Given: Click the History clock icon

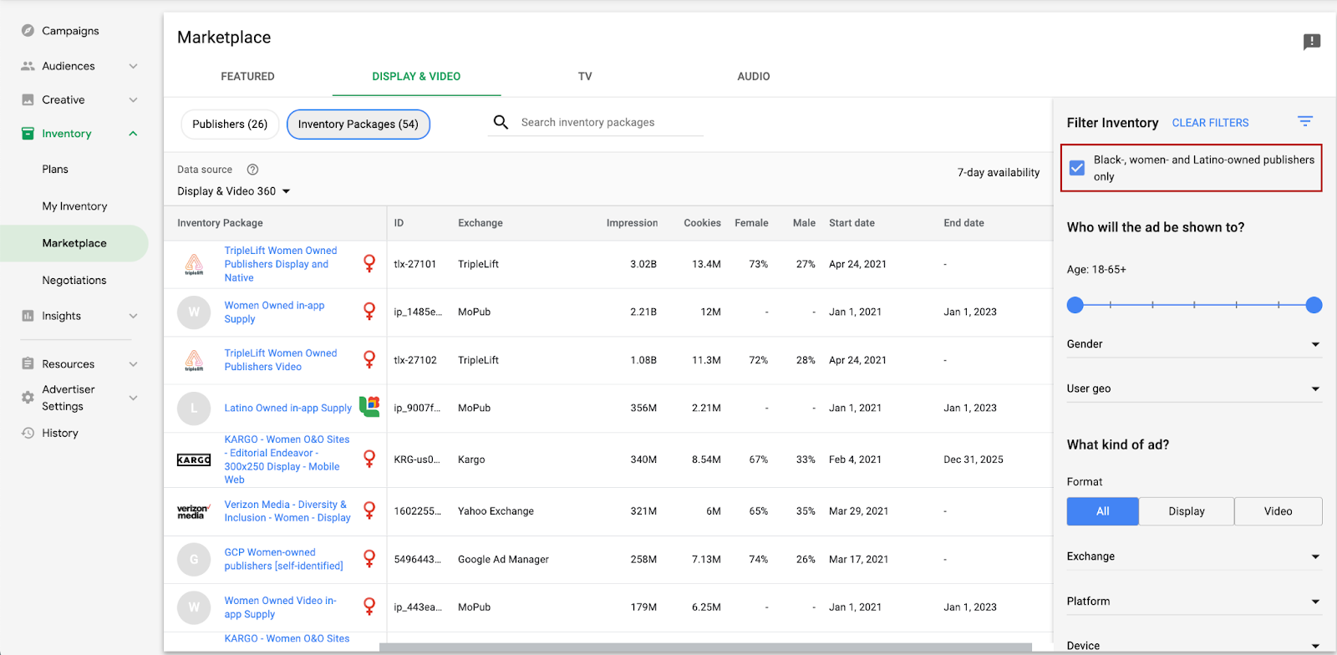Looking at the screenshot, I should [x=28, y=433].
